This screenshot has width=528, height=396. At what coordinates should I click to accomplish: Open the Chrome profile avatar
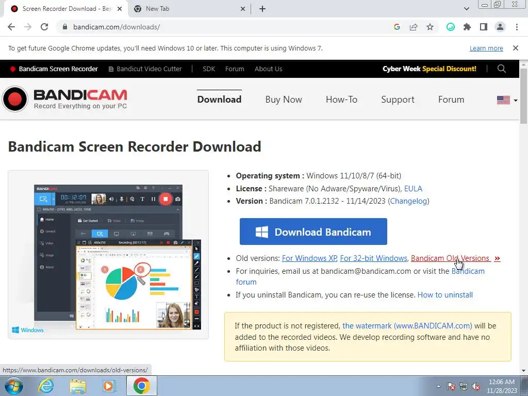coord(500,27)
